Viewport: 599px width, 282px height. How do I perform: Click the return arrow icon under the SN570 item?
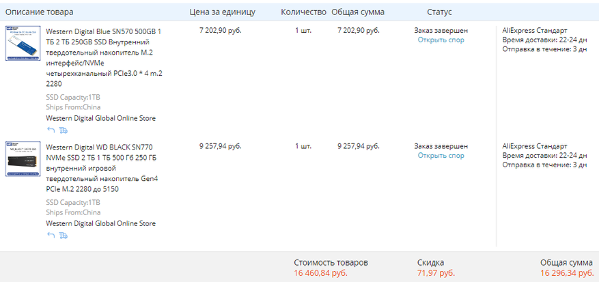51,130
